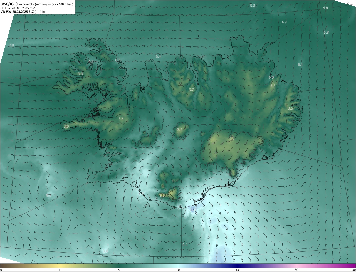Pick the dark navy color above tick 15

[x=237, y=266]
